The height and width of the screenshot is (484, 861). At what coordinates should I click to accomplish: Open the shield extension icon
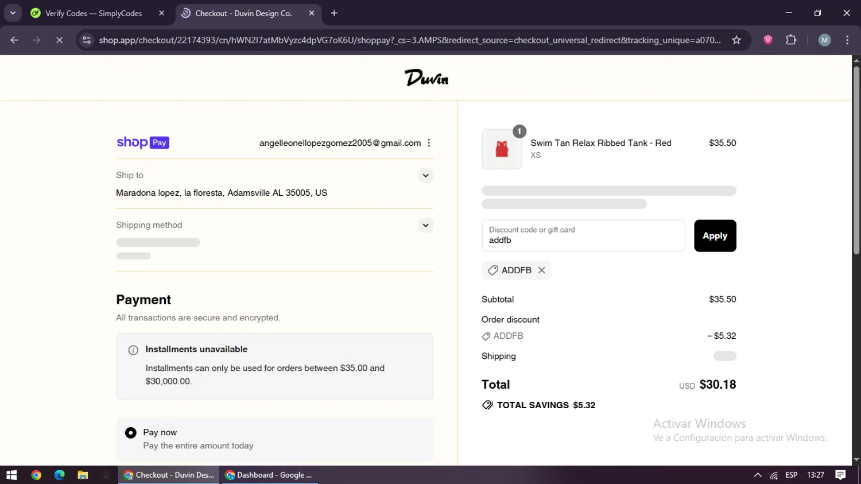point(768,40)
